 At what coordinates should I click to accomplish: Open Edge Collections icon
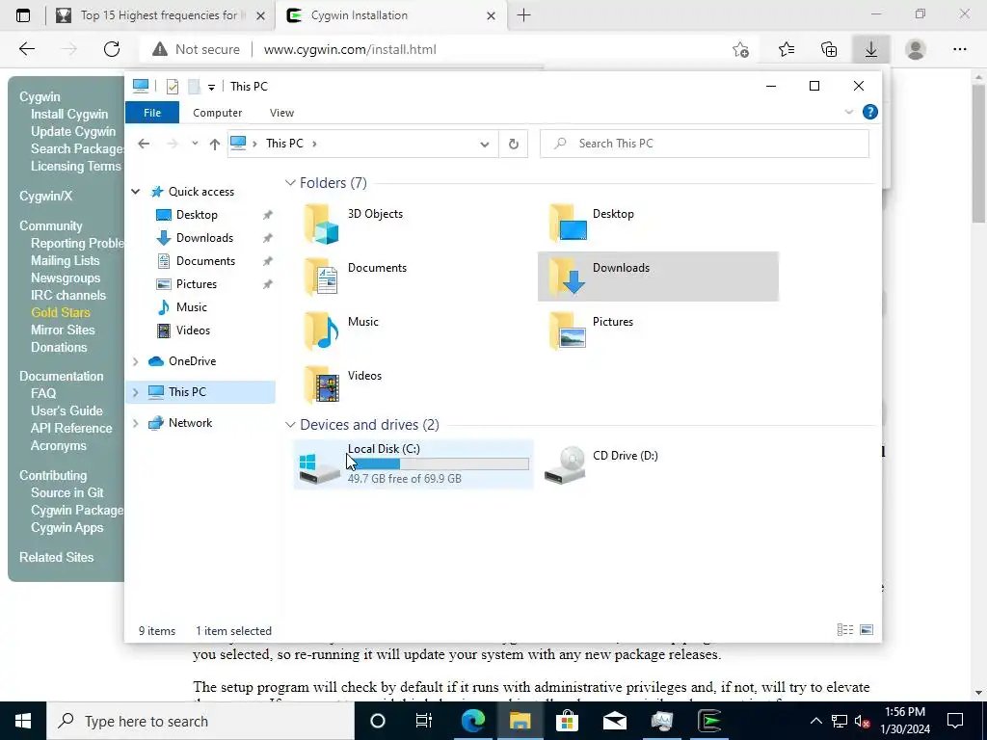click(x=829, y=49)
